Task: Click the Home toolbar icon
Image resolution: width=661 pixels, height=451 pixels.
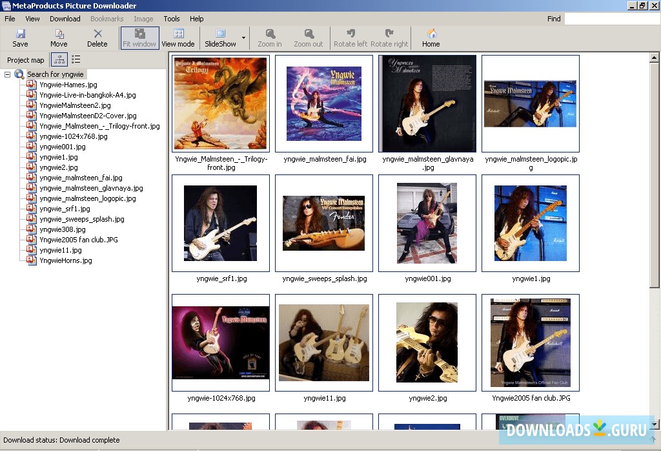Action: (430, 37)
